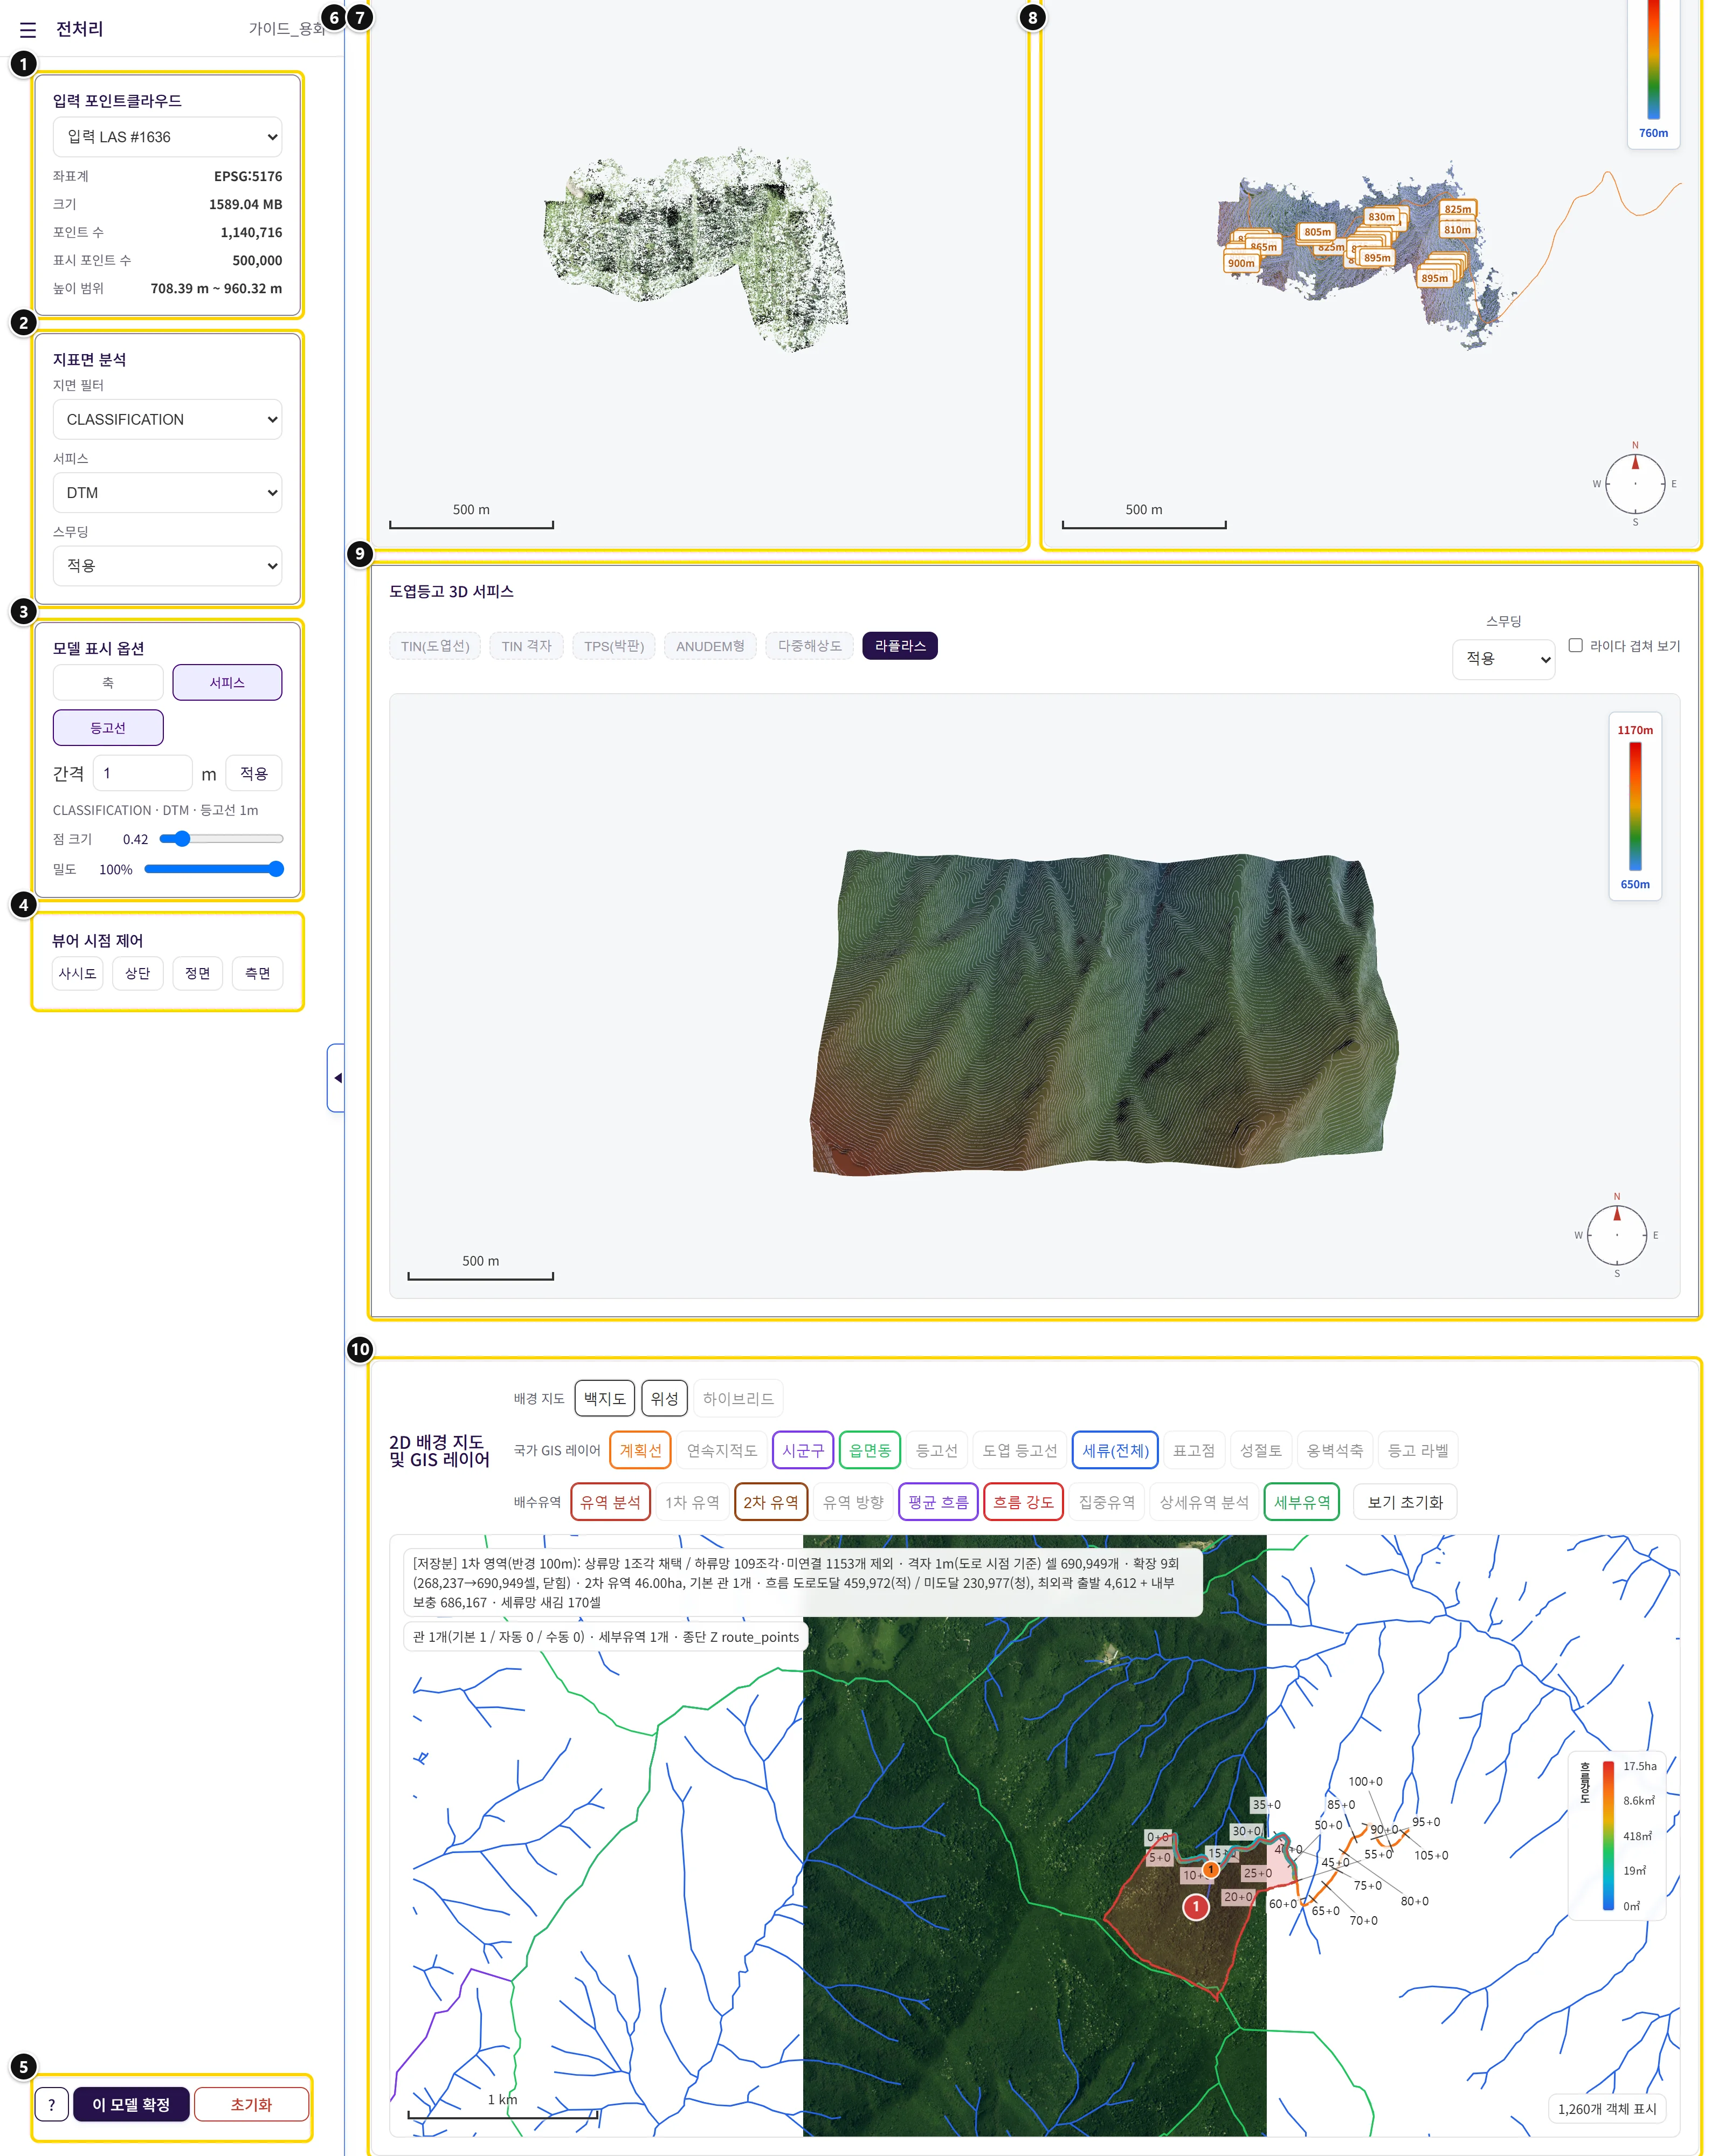
Task: Toggle the 세류(전체) layer
Action: coord(1115,1449)
